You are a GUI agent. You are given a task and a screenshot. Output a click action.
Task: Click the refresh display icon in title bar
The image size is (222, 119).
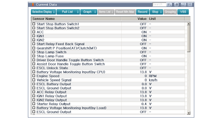coord(183,4)
